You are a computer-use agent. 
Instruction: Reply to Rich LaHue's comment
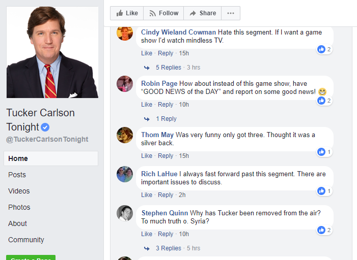[166, 195]
